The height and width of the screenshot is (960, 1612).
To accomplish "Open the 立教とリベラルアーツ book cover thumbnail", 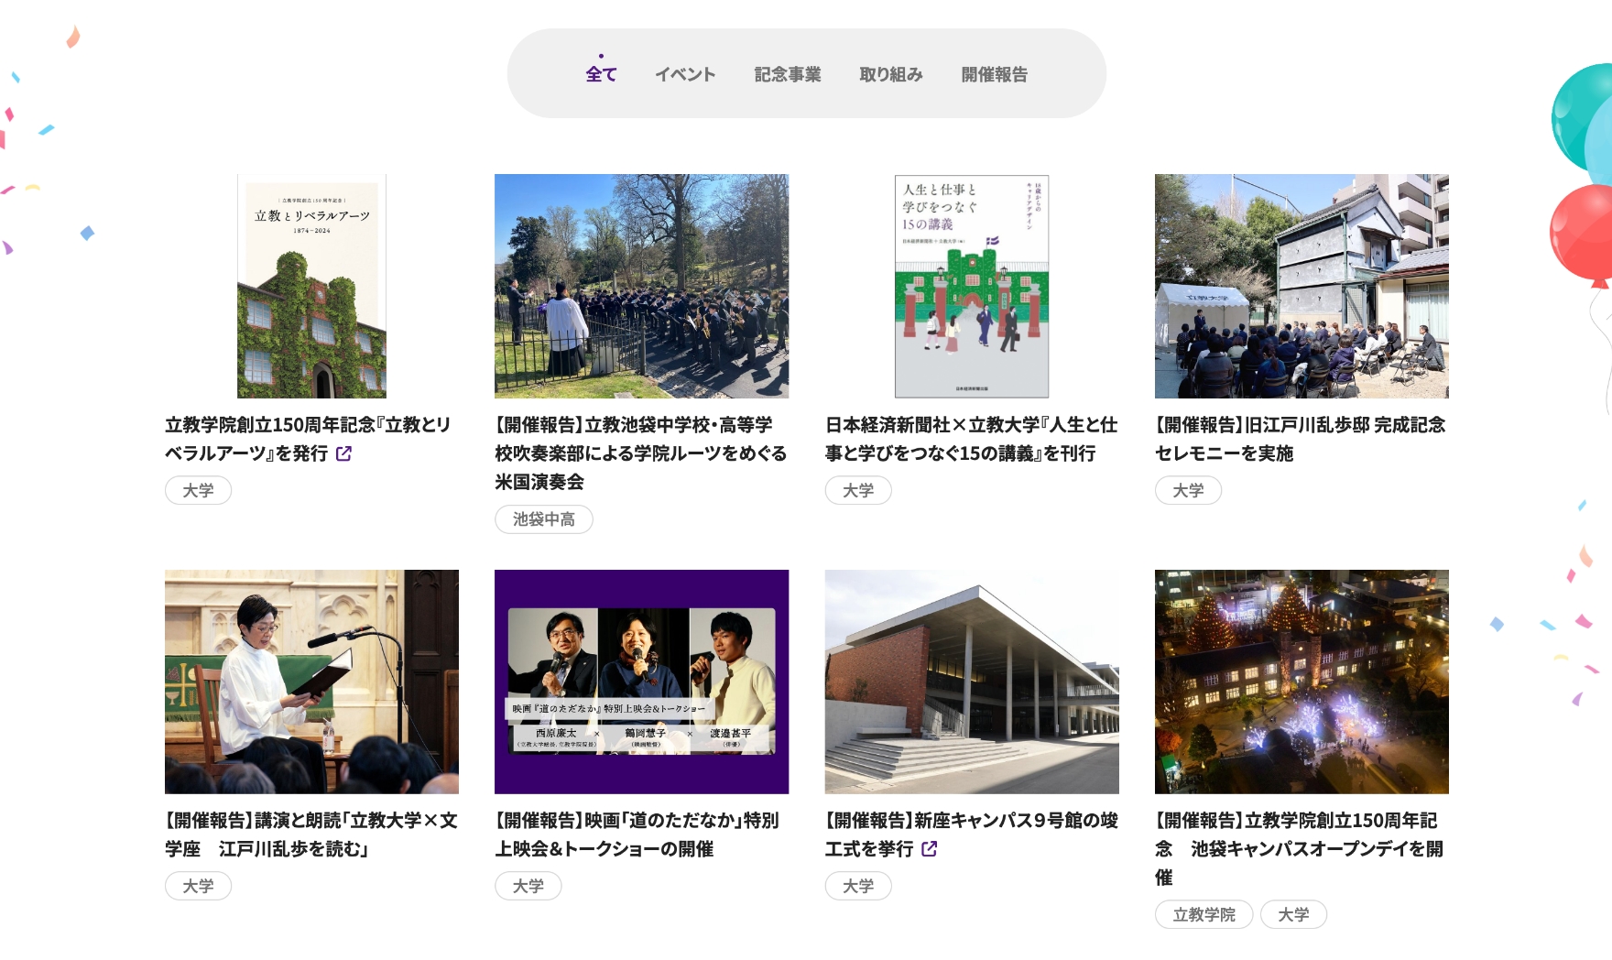I will 311,286.
